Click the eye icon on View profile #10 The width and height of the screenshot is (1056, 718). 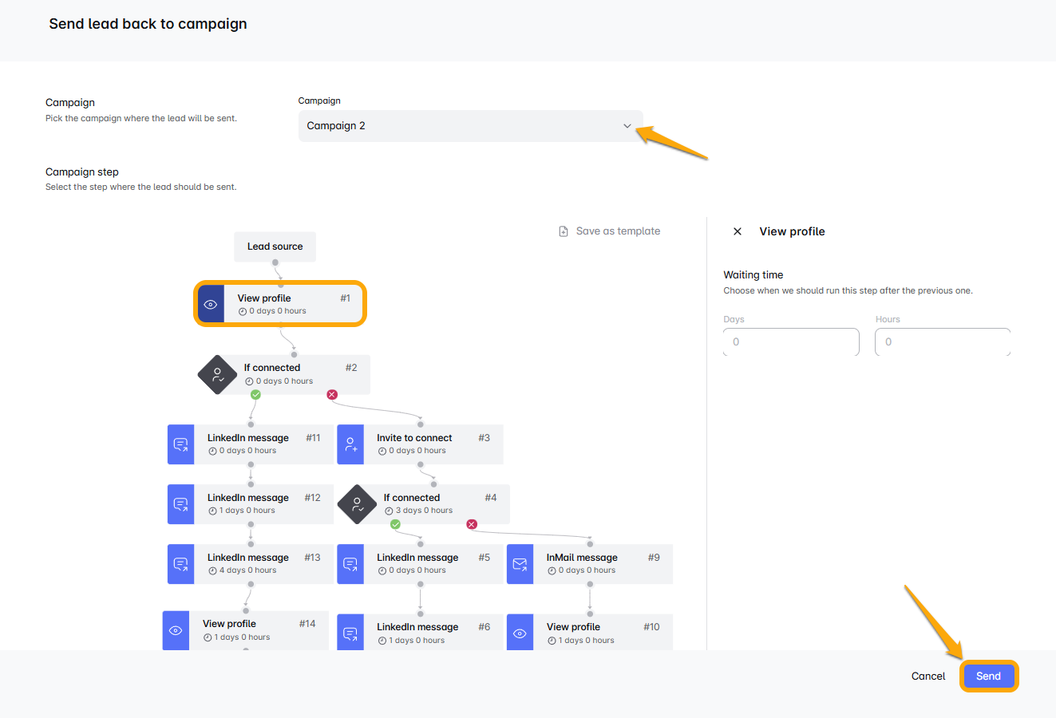click(520, 633)
